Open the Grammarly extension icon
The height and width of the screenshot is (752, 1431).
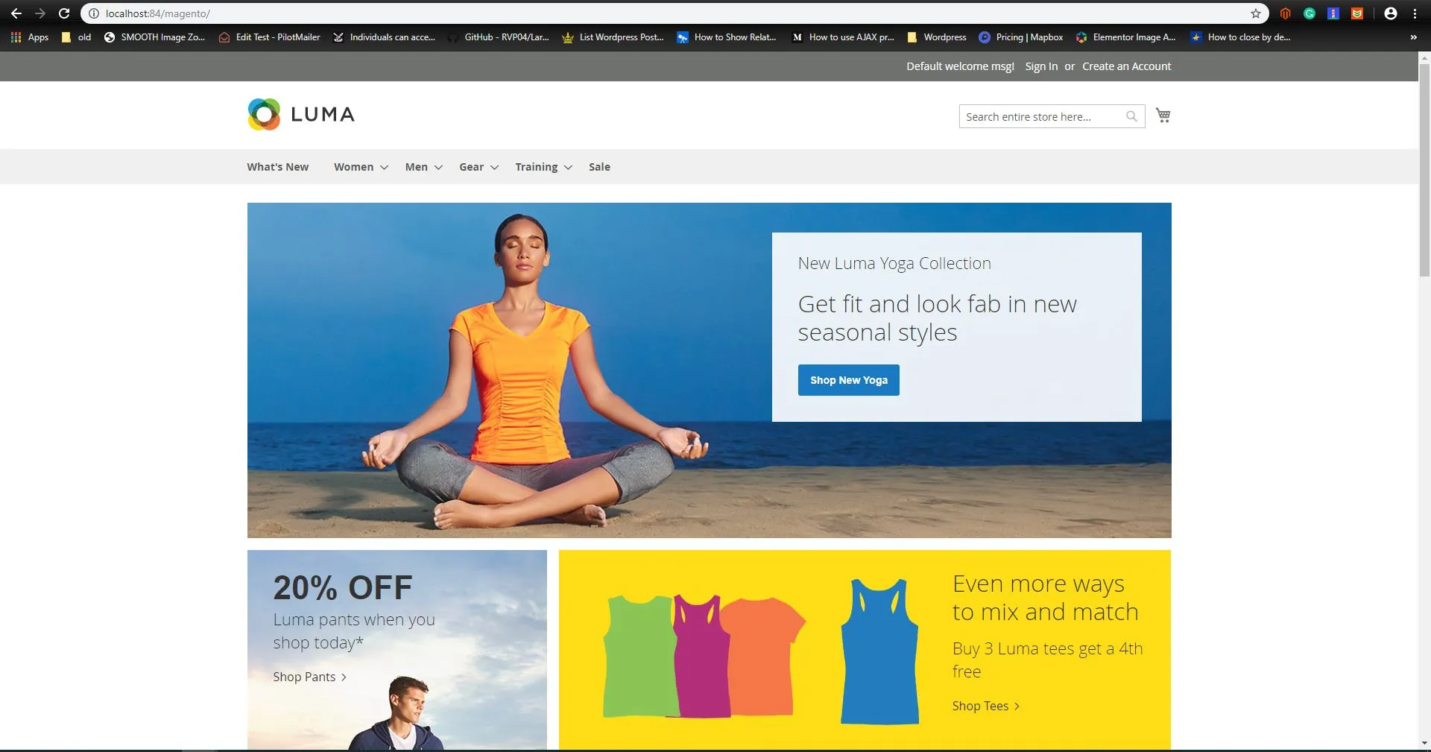click(x=1310, y=13)
